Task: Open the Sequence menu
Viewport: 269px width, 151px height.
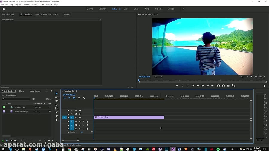Action: coord(19,4)
